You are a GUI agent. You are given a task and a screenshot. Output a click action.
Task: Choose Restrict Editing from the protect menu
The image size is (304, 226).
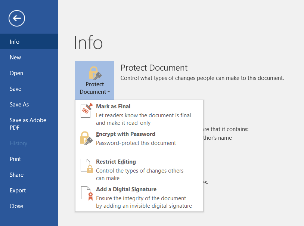coord(116,161)
